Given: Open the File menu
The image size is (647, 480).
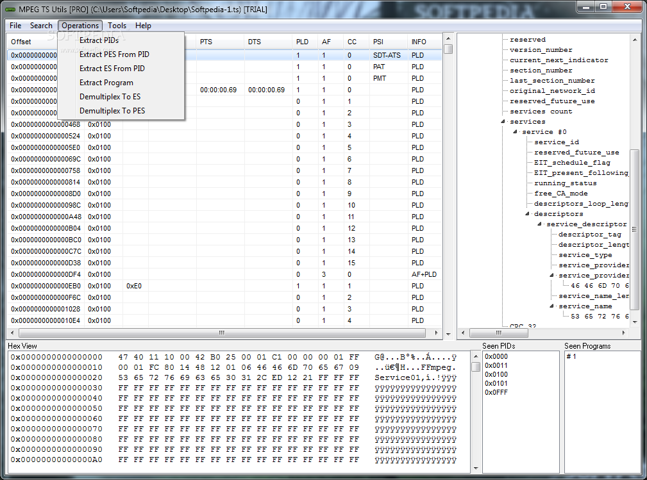Looking at the screenshot, I should (15, 26).
